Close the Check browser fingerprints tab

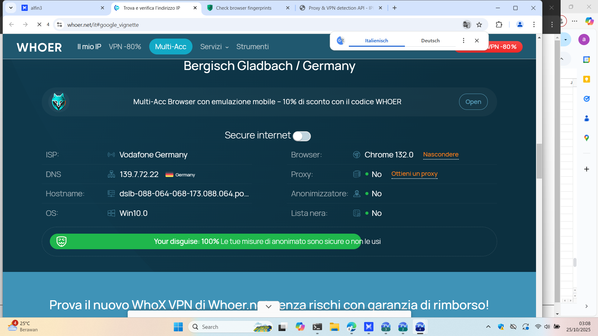[288, 8]
